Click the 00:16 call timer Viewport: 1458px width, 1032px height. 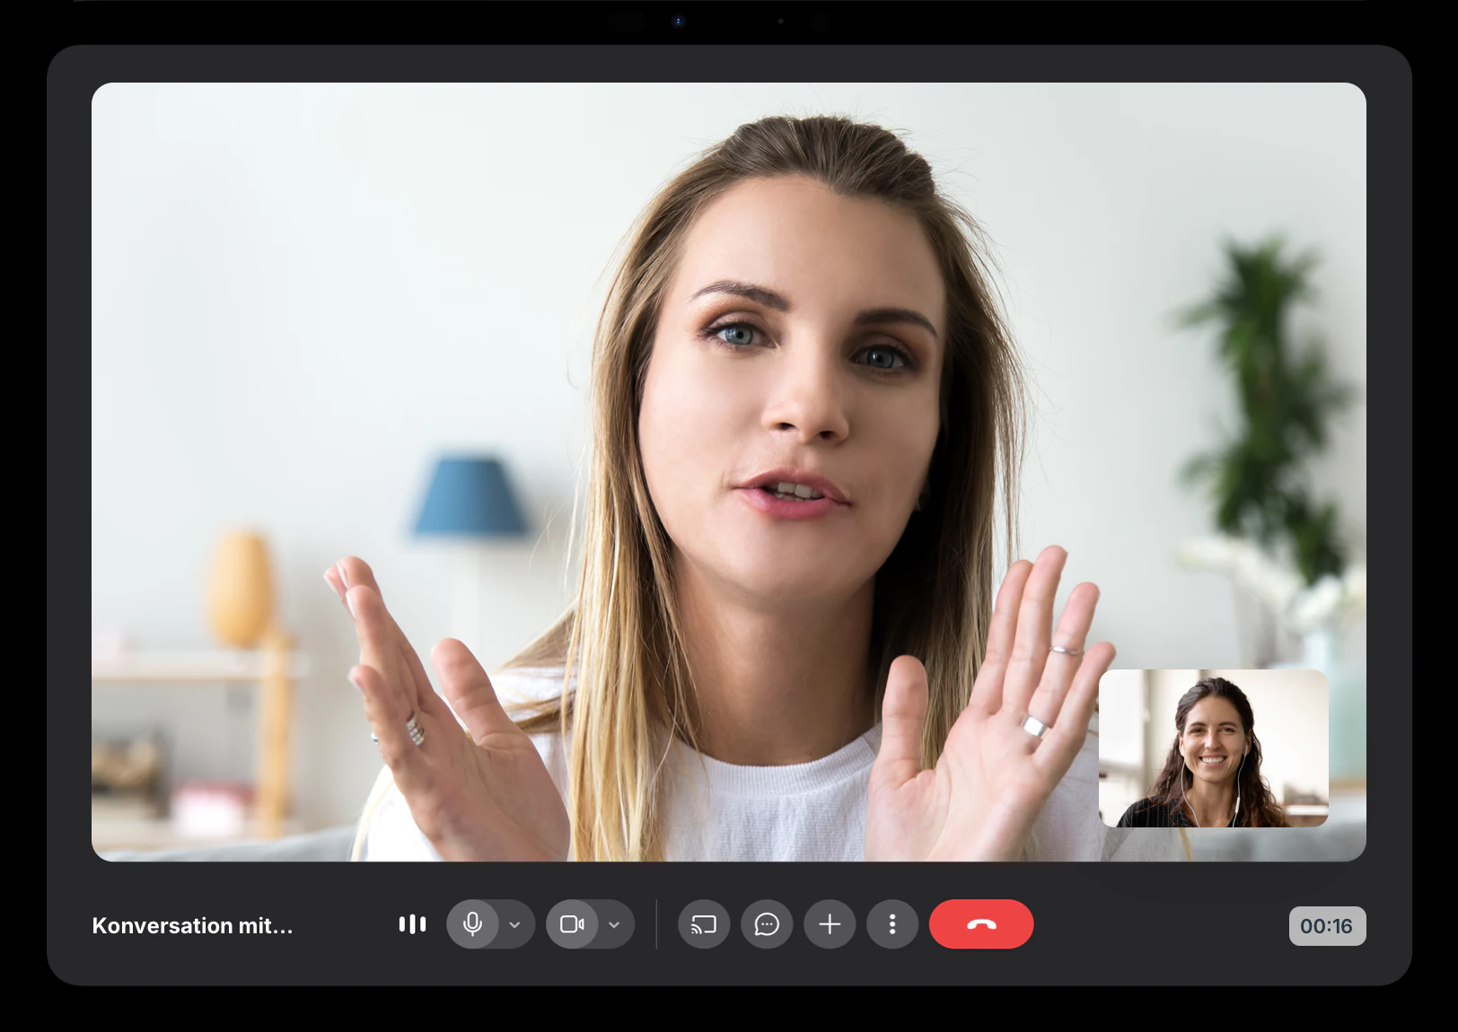(x=1327, y=926)
